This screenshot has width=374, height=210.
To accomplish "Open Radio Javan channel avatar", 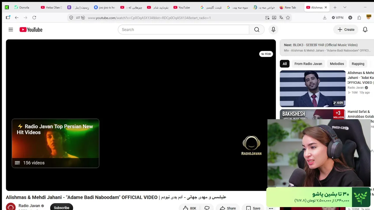I will 11,206.
